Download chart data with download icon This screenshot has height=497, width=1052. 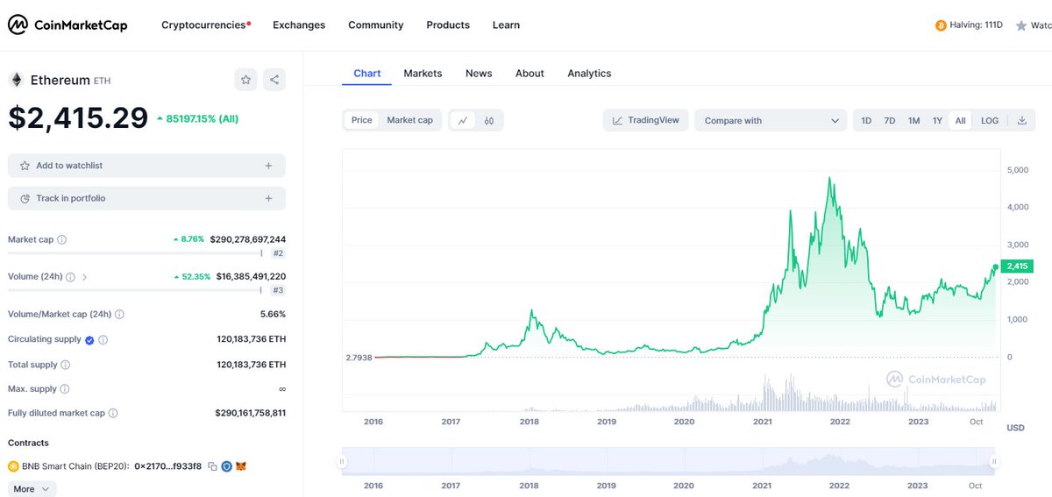[1021, 120]
